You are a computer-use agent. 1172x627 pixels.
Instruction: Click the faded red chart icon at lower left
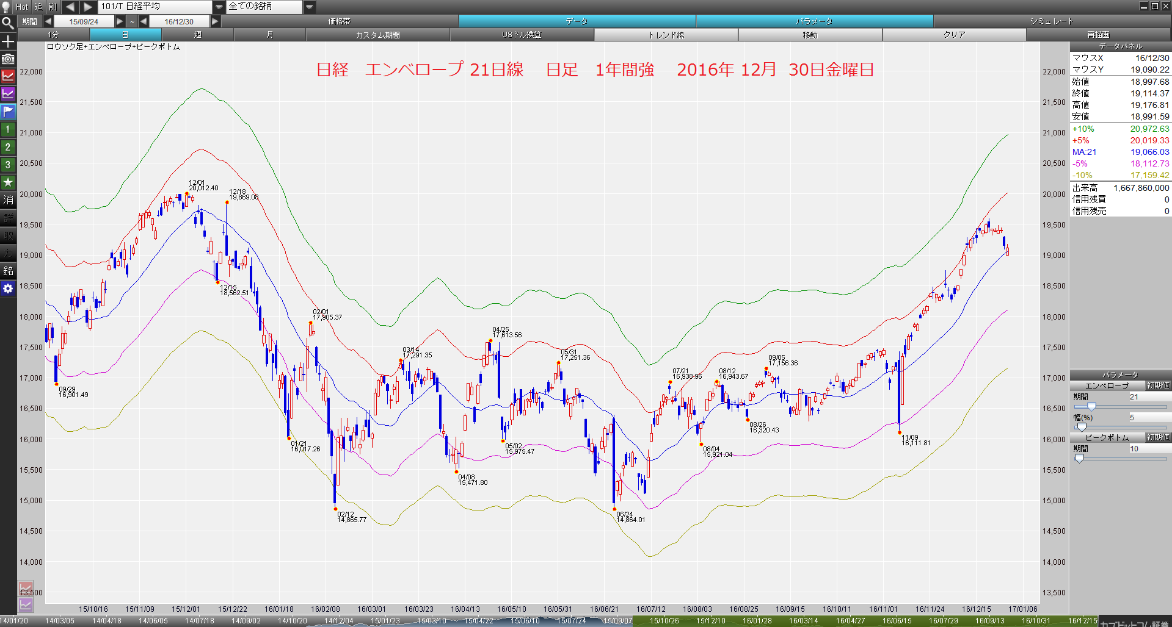click(26, 589)
